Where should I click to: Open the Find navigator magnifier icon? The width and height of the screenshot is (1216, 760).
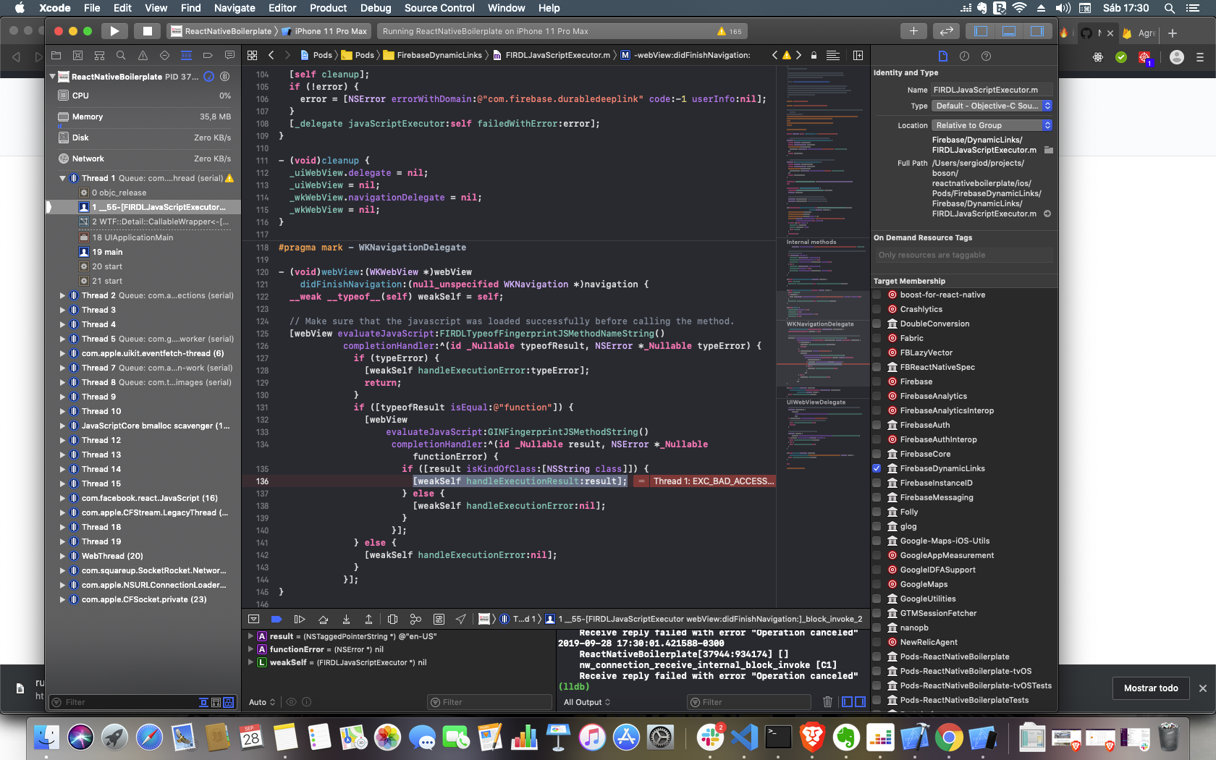tap(121, 56)
